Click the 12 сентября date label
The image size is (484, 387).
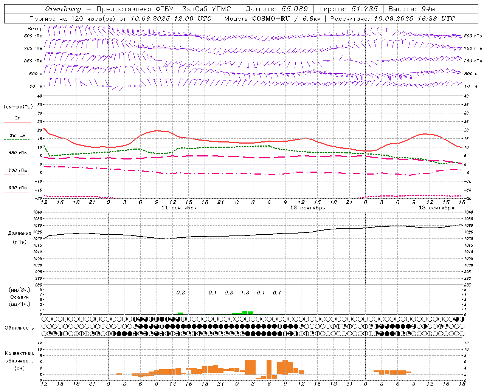coord(308,208)
